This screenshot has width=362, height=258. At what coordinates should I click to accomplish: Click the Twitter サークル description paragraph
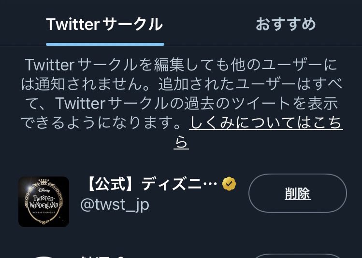click(181, 103)
